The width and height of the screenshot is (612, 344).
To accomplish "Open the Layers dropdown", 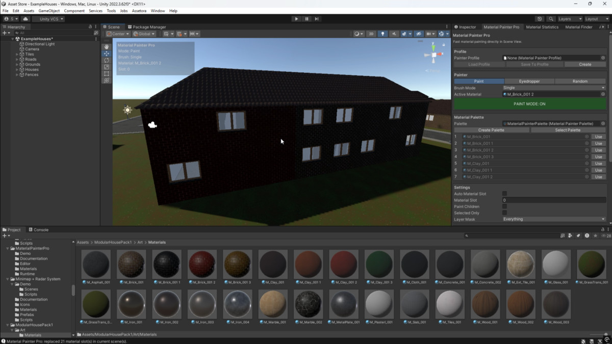I will click(569, 19).
